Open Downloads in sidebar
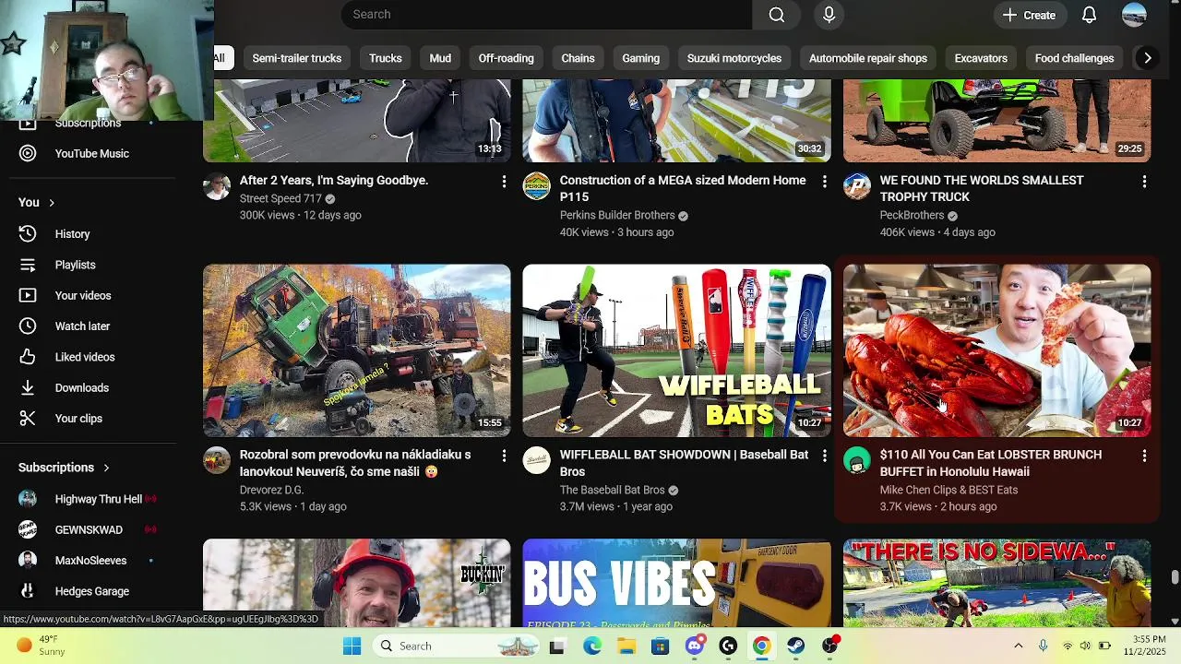 [x=81, y=388]
